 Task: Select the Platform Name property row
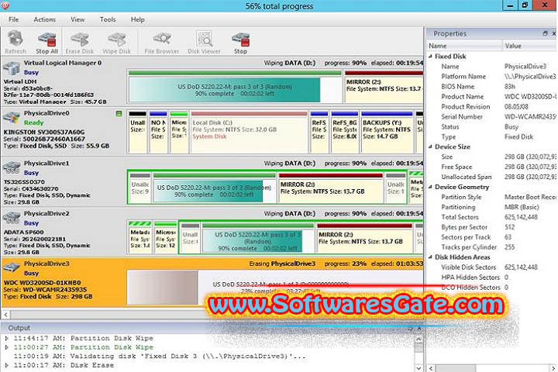(492, 77)
